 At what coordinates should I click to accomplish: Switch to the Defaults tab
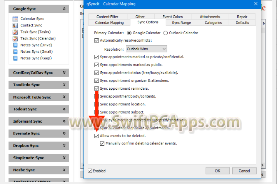click(x=242, y=23)
